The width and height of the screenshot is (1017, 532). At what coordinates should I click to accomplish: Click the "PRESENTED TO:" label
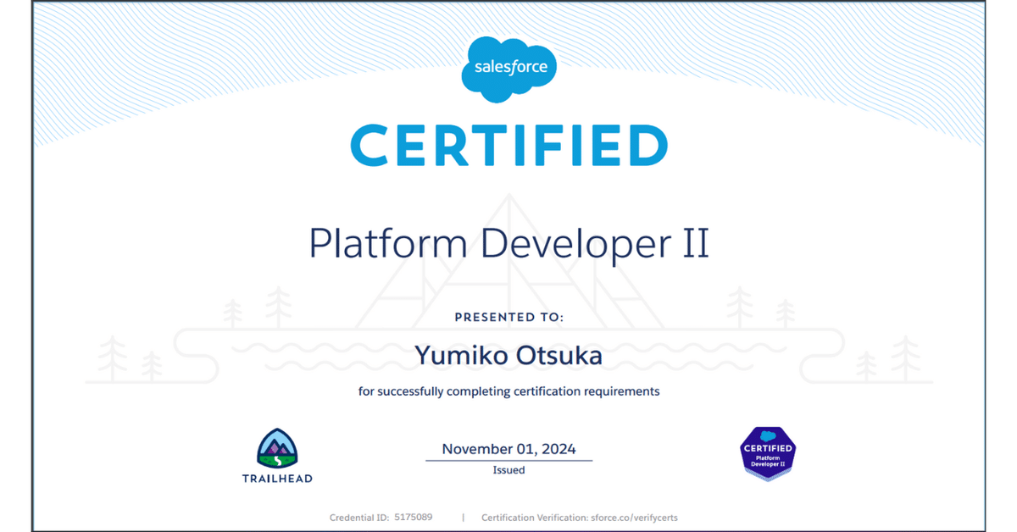click(x=508, y=318)
